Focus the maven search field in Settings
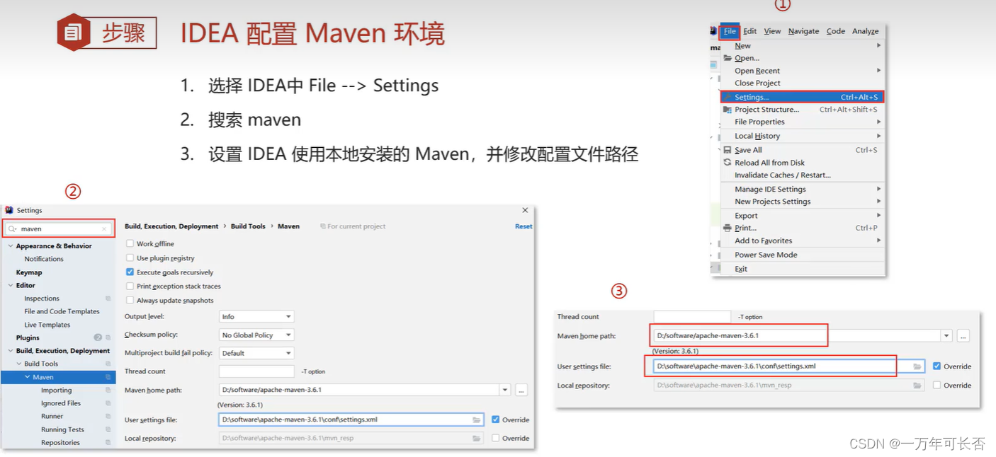The width and height of the screenshot is (996, 457). (x=58, y=229)
